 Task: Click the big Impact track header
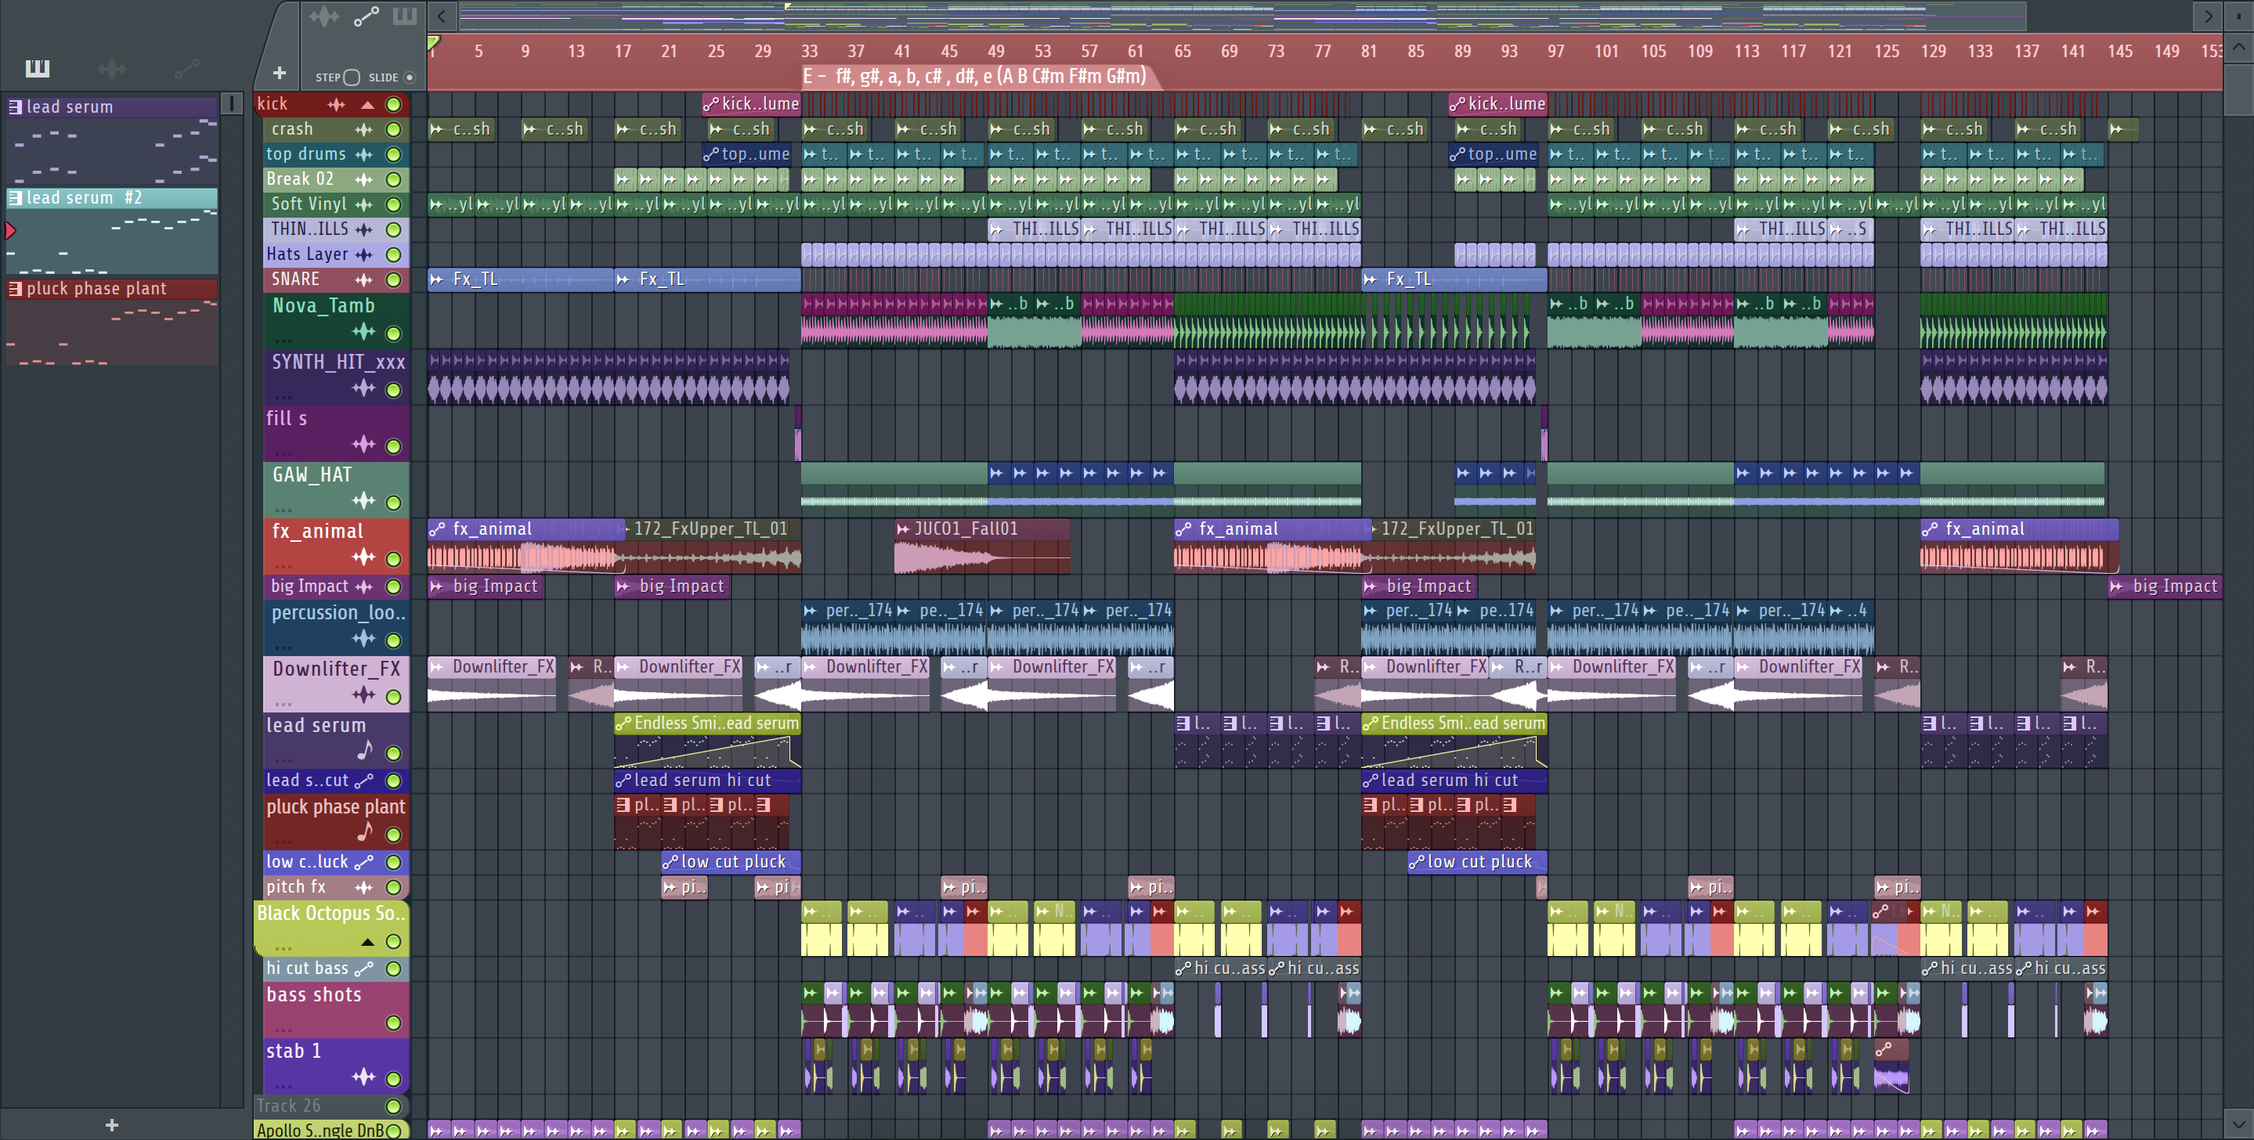click(336, 586)
